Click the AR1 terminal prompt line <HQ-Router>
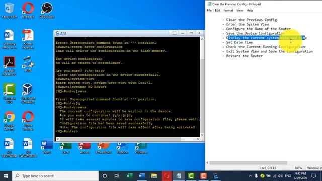Screen dimensions: 322x181 coord(67,131)
